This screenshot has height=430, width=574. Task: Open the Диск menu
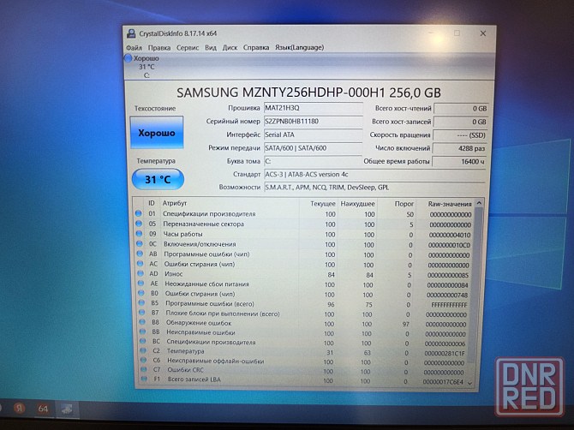(230, 48)
